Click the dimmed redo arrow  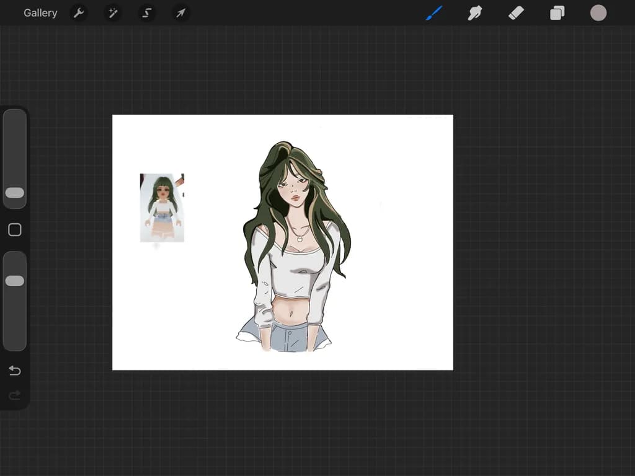[x=15, y=395]
